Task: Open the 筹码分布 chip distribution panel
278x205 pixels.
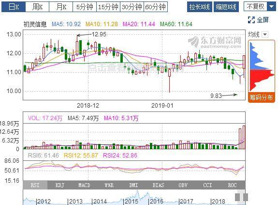Action: coord(262,97)
